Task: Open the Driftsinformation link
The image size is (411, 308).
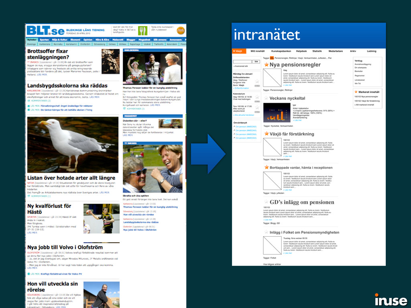Action: pyautogui.click(x=241, y=88)
